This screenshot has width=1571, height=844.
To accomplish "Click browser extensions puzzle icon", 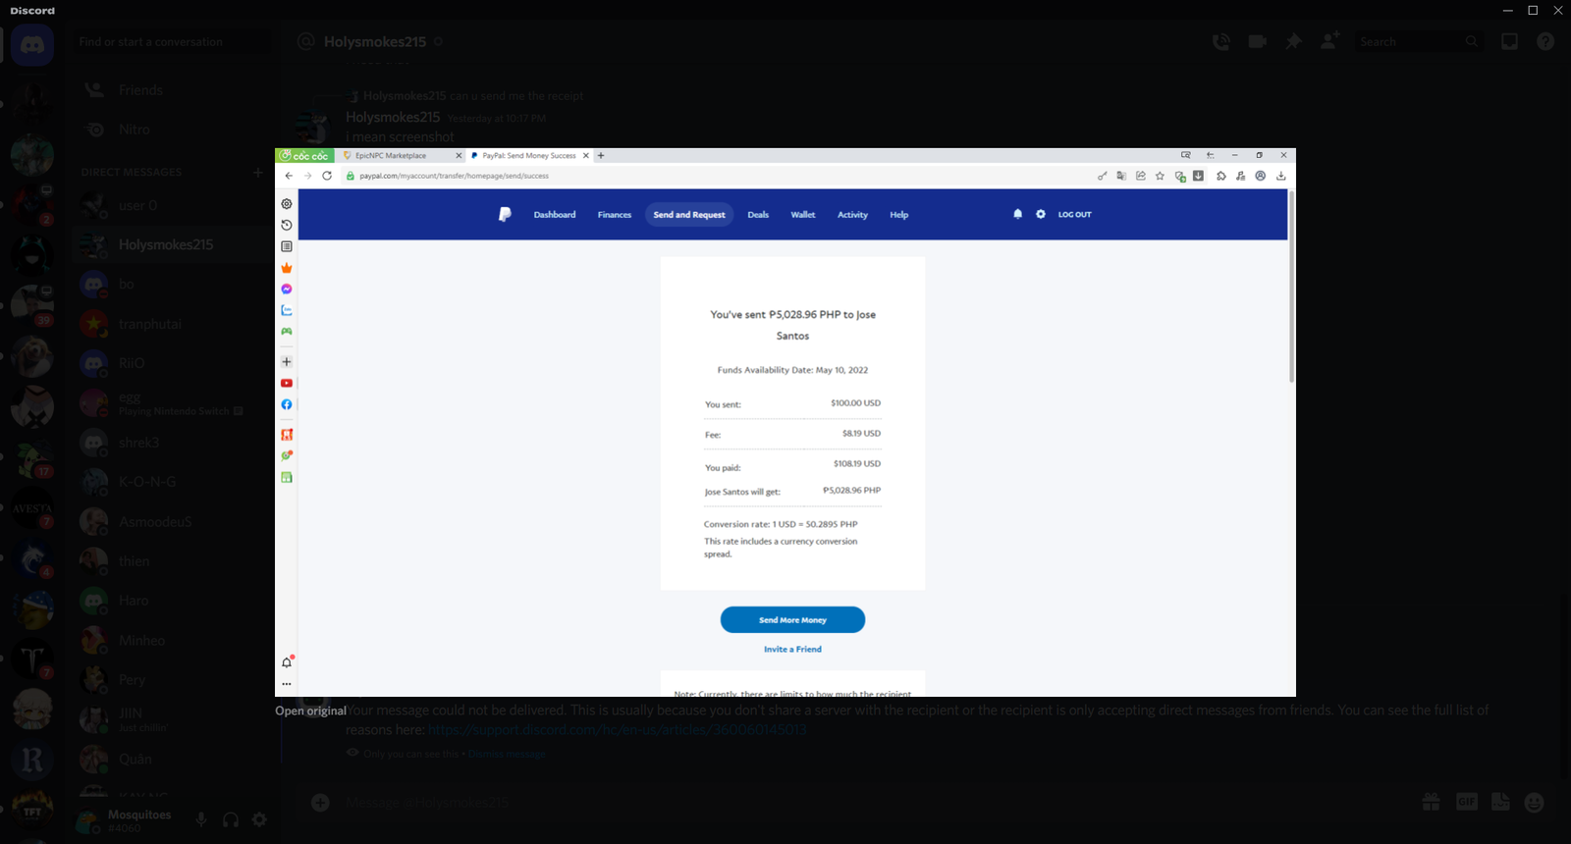I will [1220, 176].
